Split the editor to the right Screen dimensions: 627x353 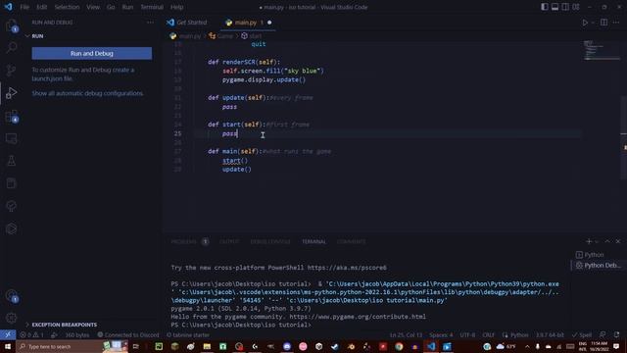tap(603, 23)
